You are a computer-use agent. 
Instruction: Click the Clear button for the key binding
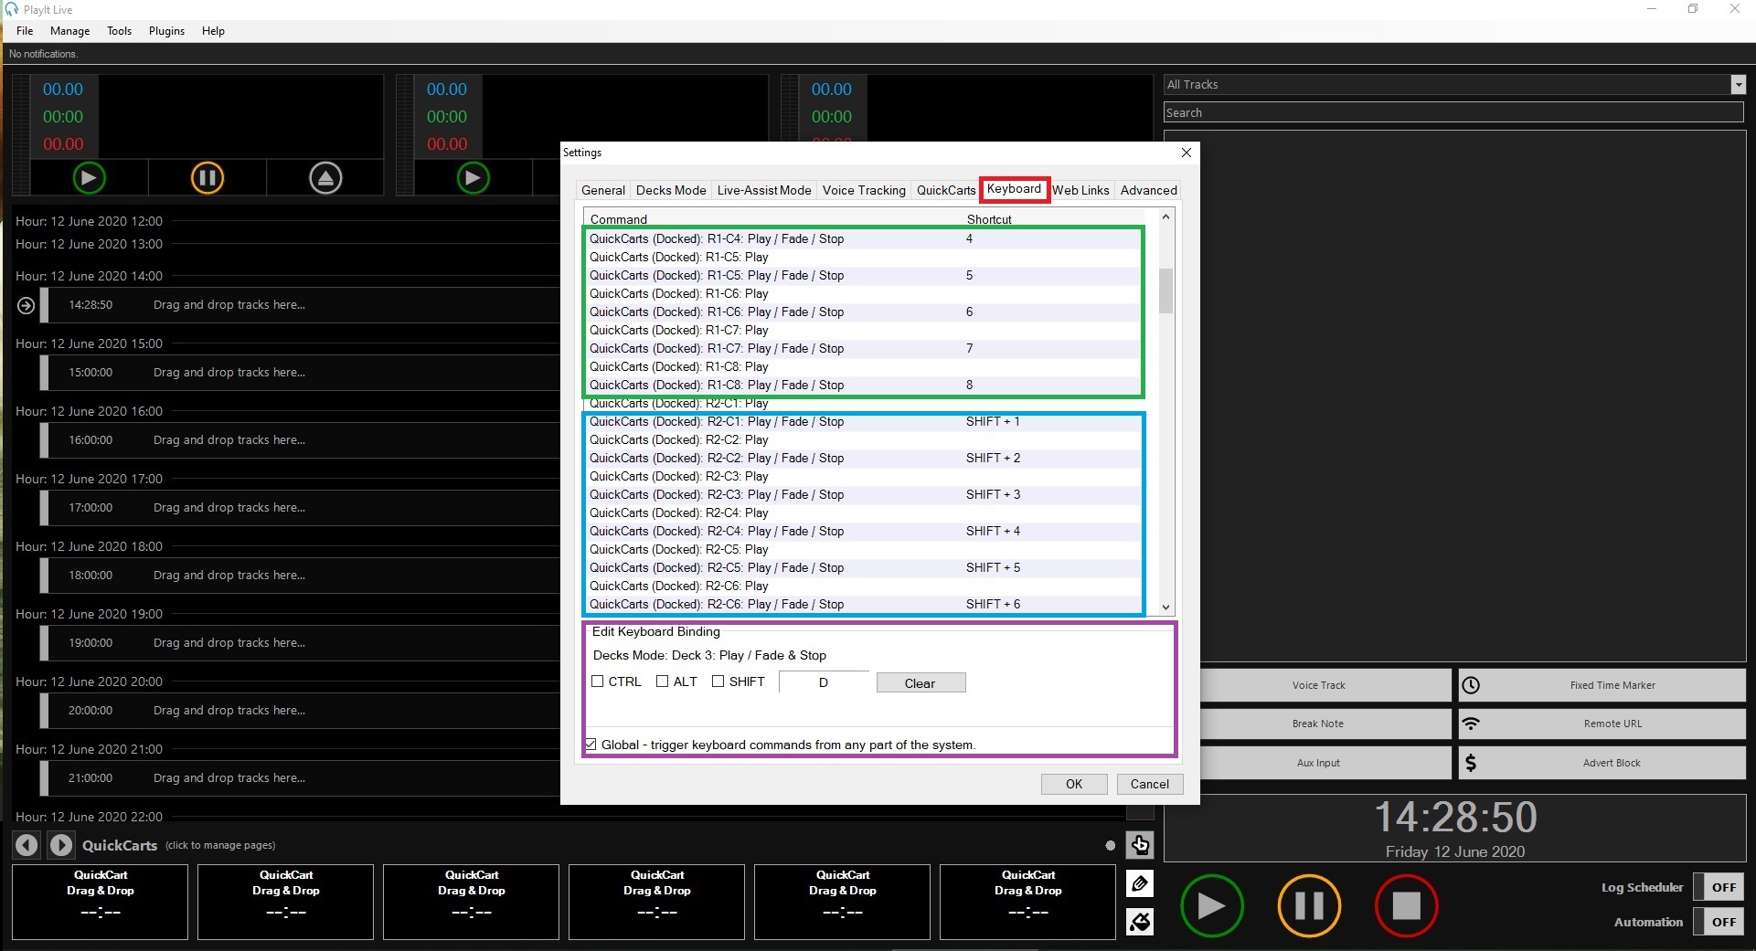pos(920,683)
